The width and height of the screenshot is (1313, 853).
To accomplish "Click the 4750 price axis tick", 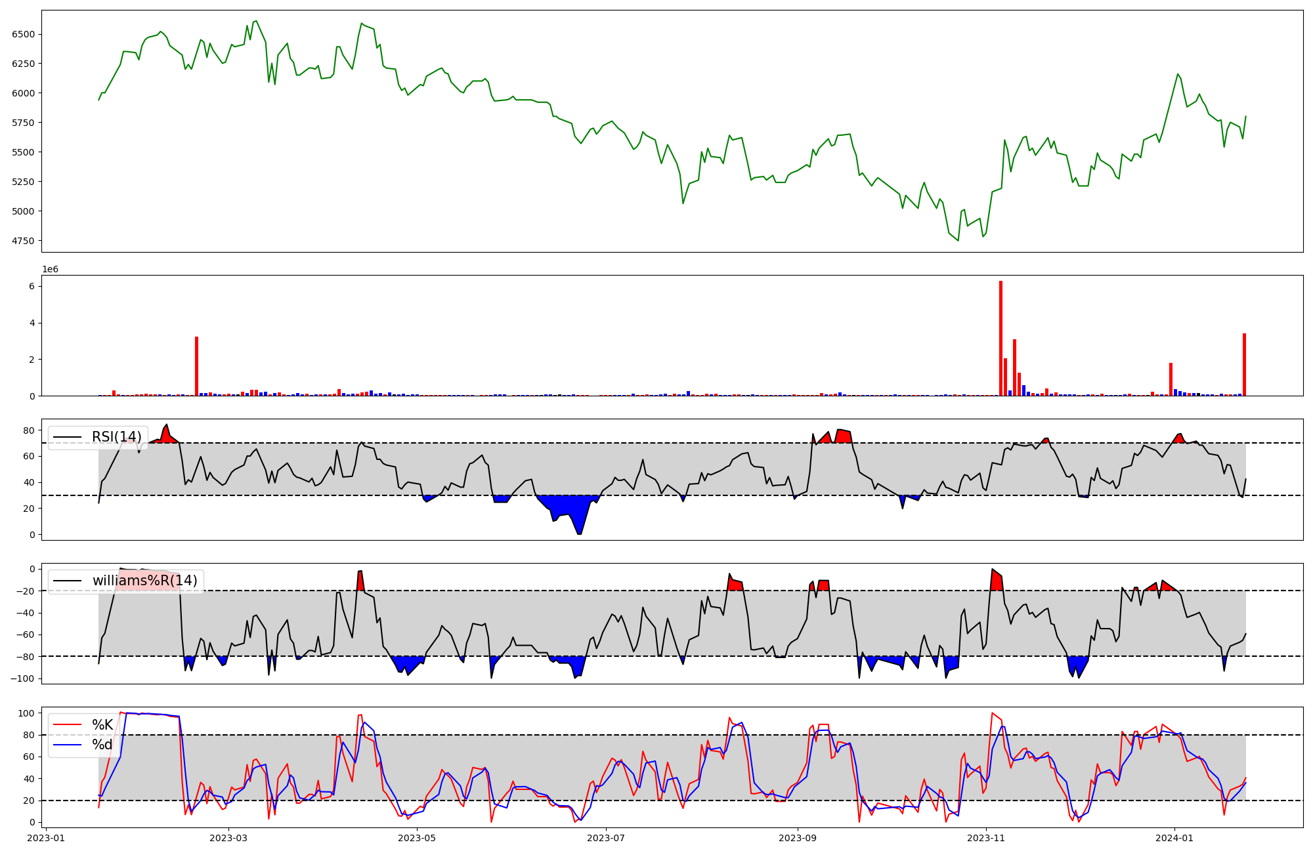I will click(24, 241).
